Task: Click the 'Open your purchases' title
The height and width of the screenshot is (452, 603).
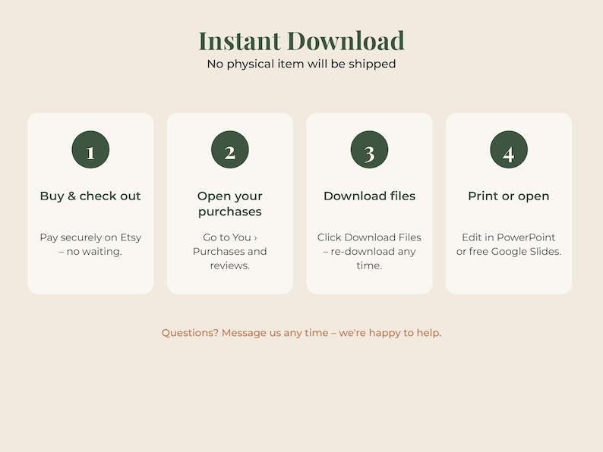Action: tap(230, 203)
